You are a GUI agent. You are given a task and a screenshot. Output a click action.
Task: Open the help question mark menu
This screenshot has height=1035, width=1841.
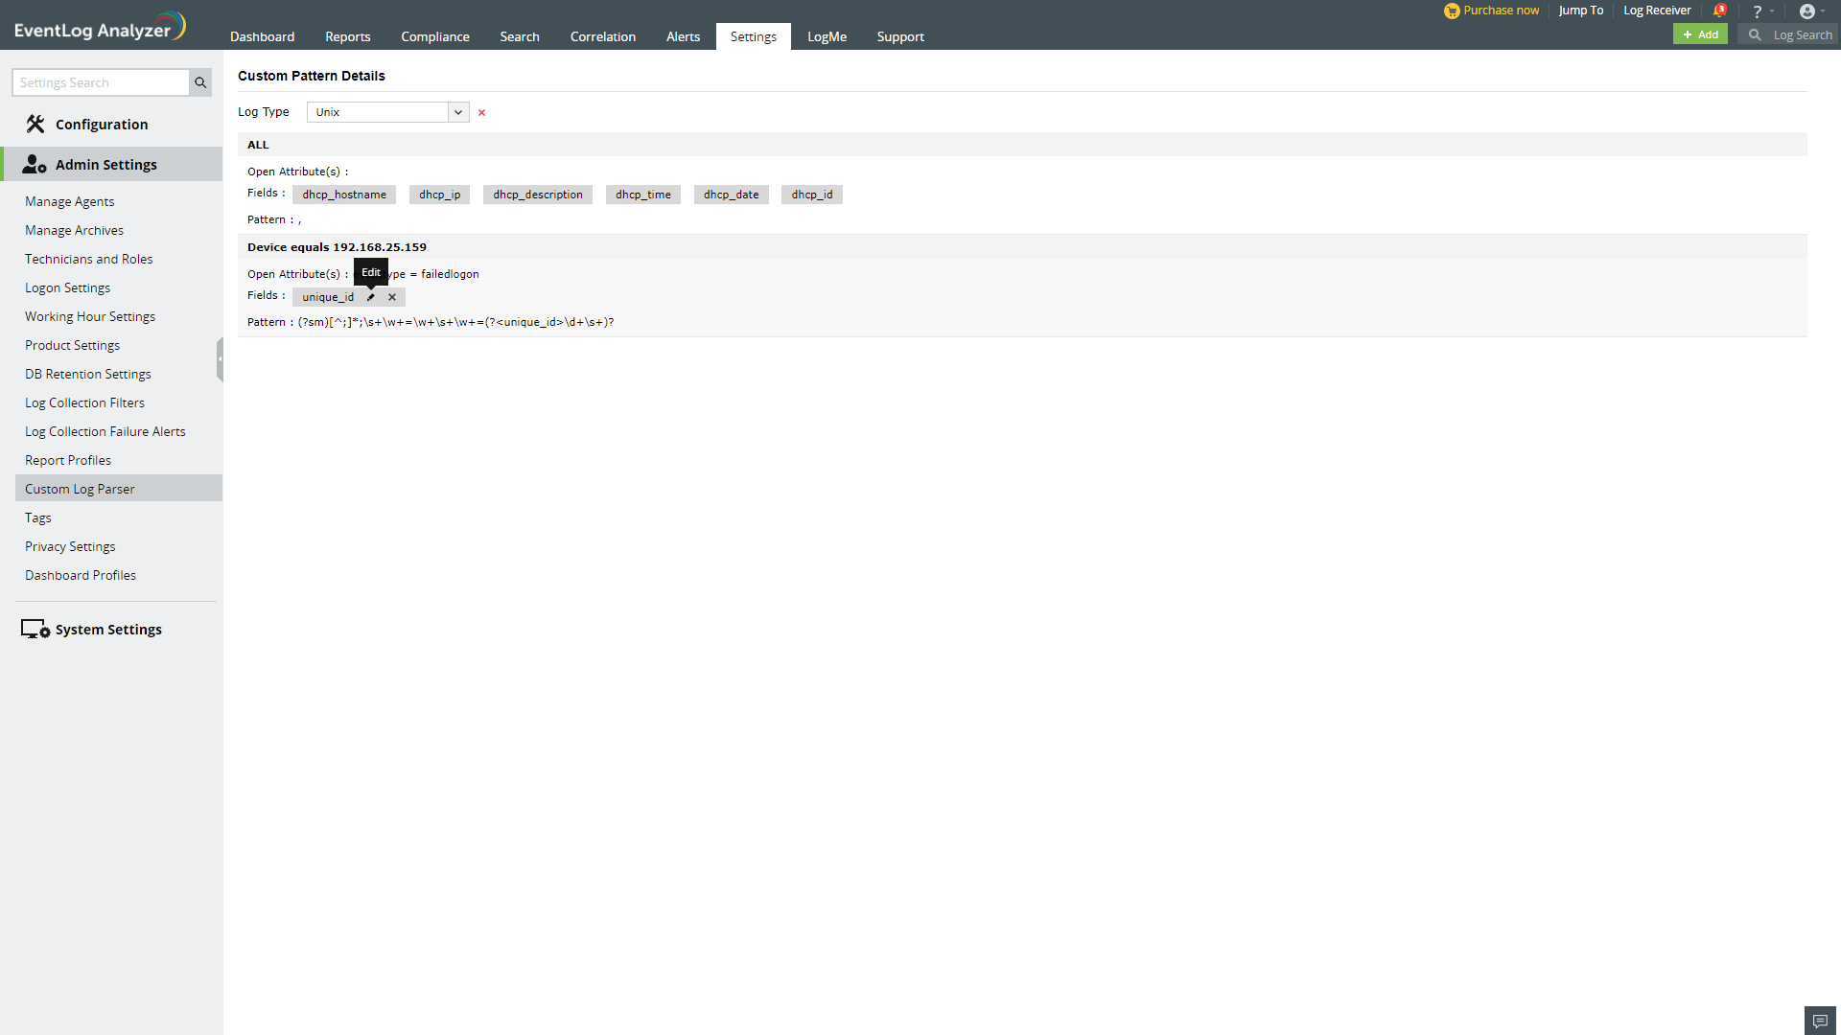pyautogui.click(x=1758, y=11)
